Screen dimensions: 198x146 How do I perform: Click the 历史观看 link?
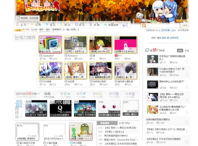pyautogui.click(x=34, y=18)
